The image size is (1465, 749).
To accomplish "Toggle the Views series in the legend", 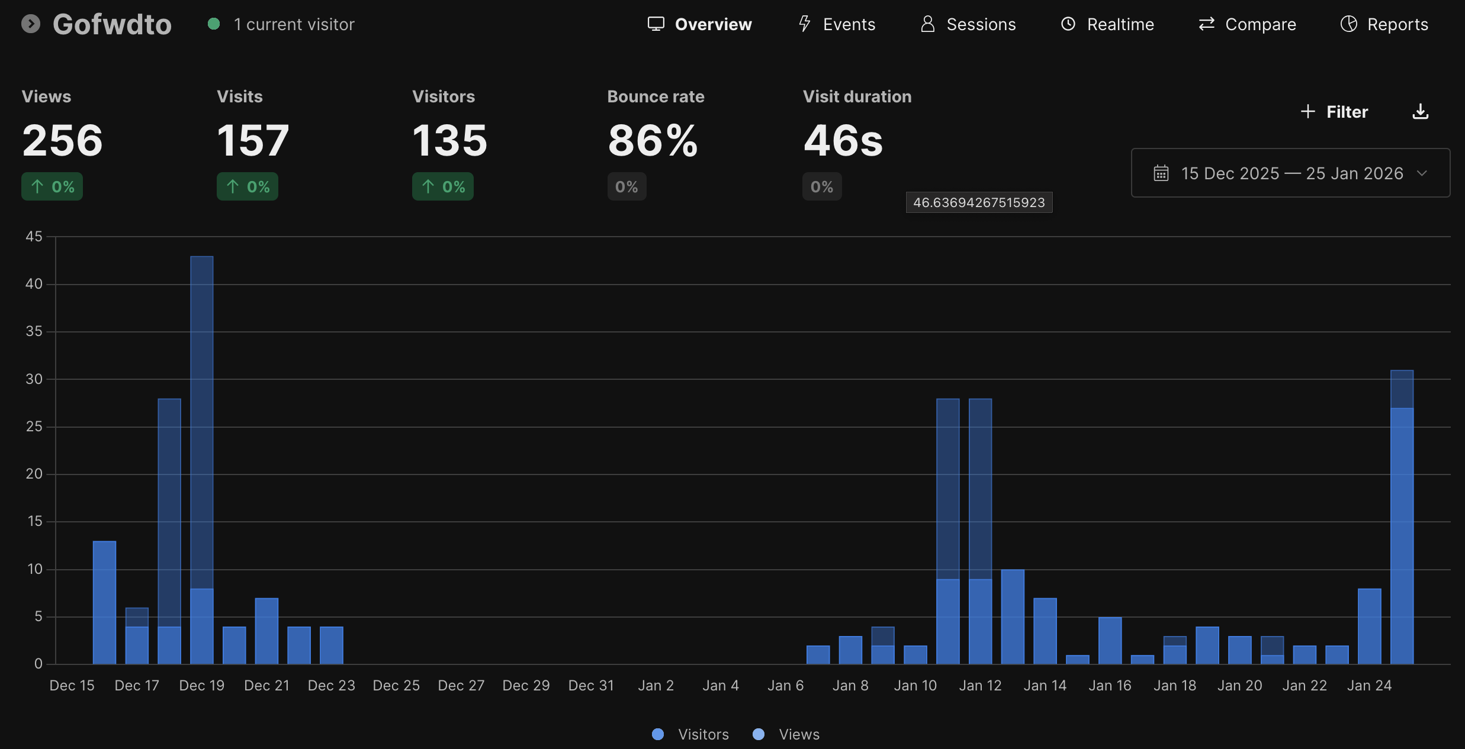I will (786, 734).
